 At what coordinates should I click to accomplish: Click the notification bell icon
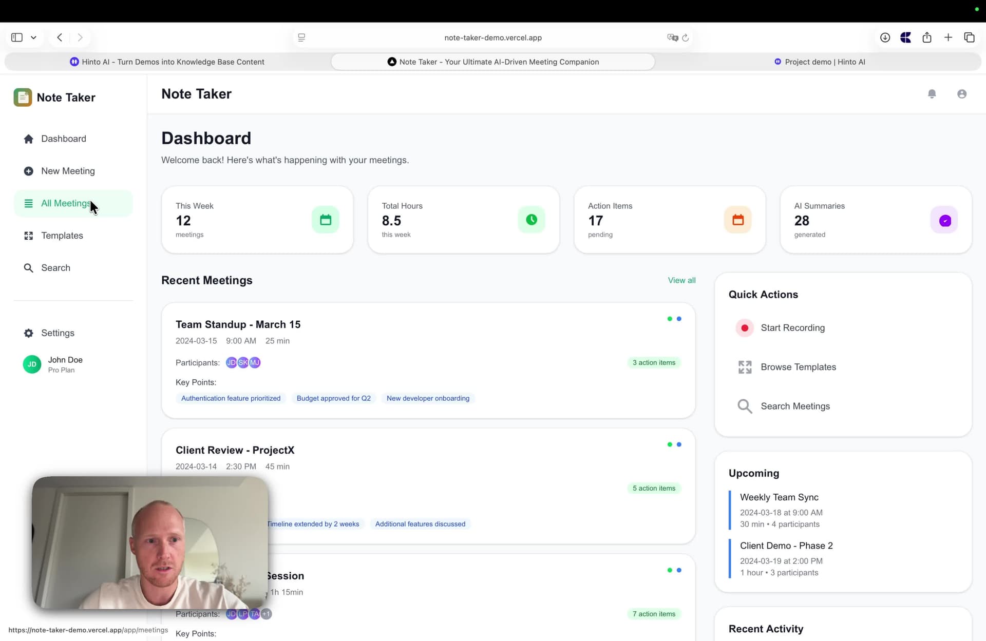point(932,94)
